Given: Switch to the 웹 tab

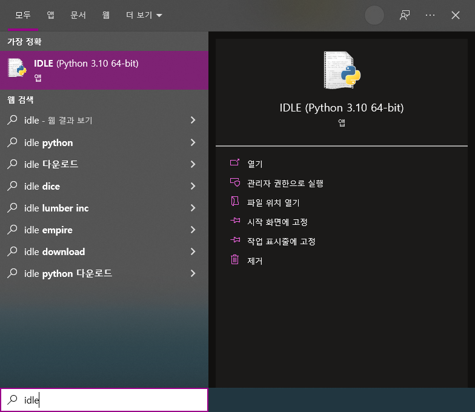Looking at the screenshot, I should [105, 15].
